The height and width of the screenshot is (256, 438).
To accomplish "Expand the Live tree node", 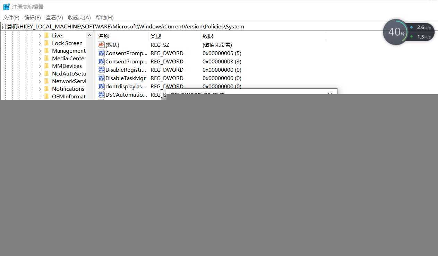I will (40, 36).
